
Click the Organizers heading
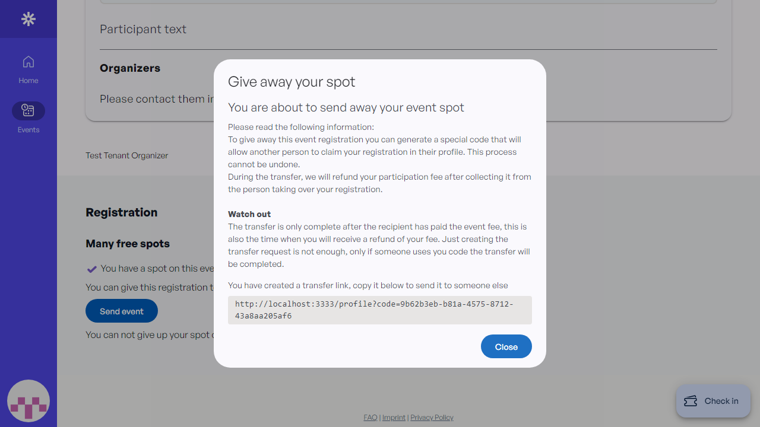coord(130,68)
